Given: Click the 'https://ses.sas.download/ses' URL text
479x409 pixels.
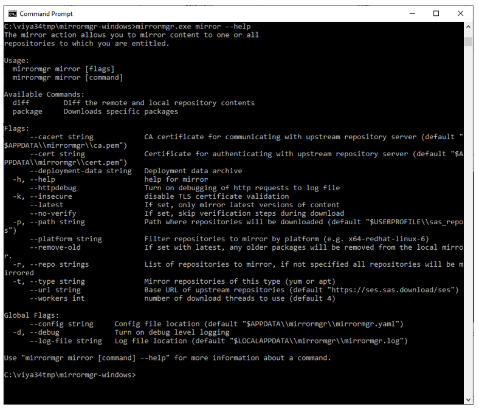Looking at the screenshot, I should pos(391,290).
